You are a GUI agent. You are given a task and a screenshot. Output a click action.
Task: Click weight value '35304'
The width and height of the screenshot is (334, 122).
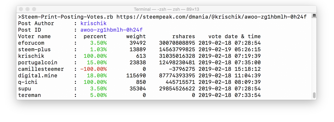pyautogui.click(x=138, y=89)
